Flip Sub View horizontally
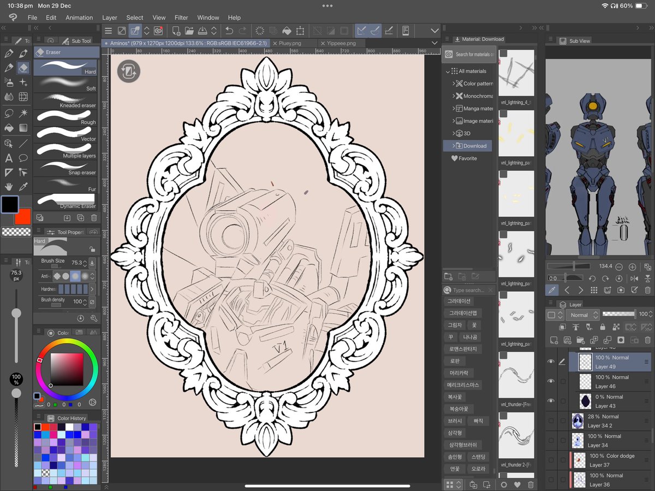The width and height of the screenshot is (655, 491). click(x=634, y=279)
